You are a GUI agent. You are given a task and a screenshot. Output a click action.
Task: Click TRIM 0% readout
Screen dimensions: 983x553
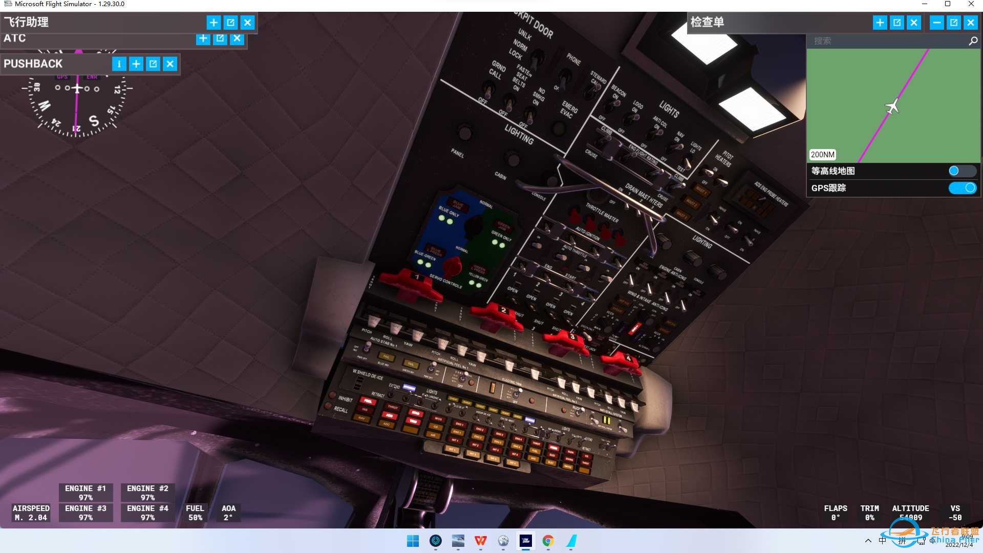coord(870,513)
